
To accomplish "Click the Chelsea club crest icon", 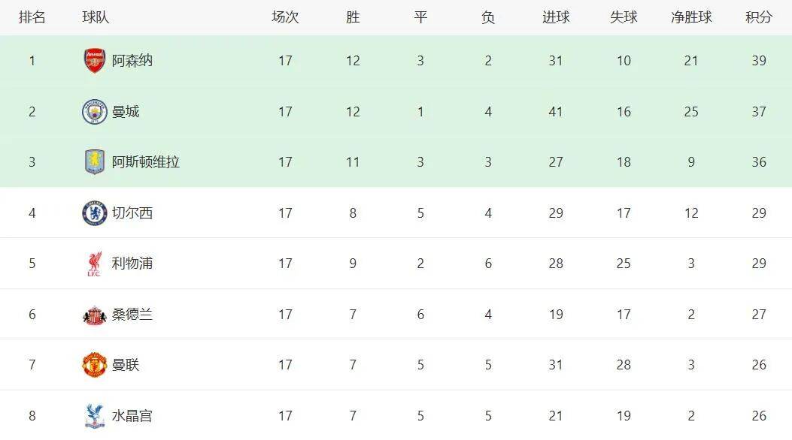I will [95, 213].
